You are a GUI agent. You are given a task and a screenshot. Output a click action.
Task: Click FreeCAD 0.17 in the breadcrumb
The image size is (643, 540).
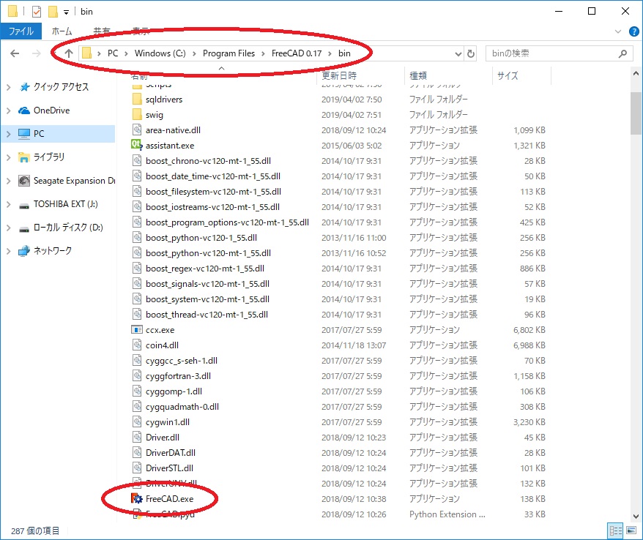pos(297,53)
